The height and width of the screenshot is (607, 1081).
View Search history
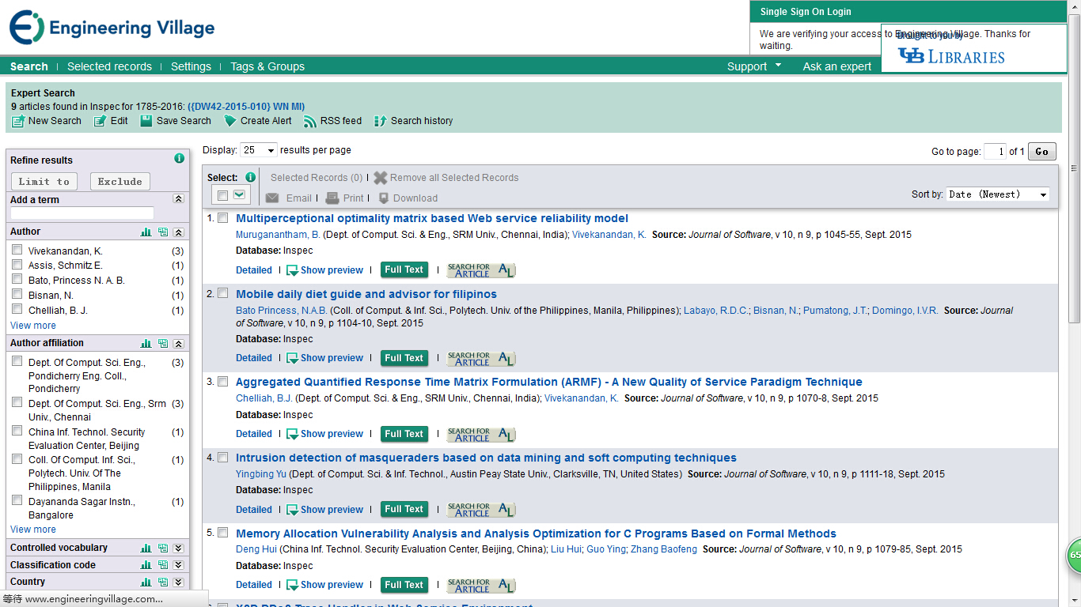414,121
